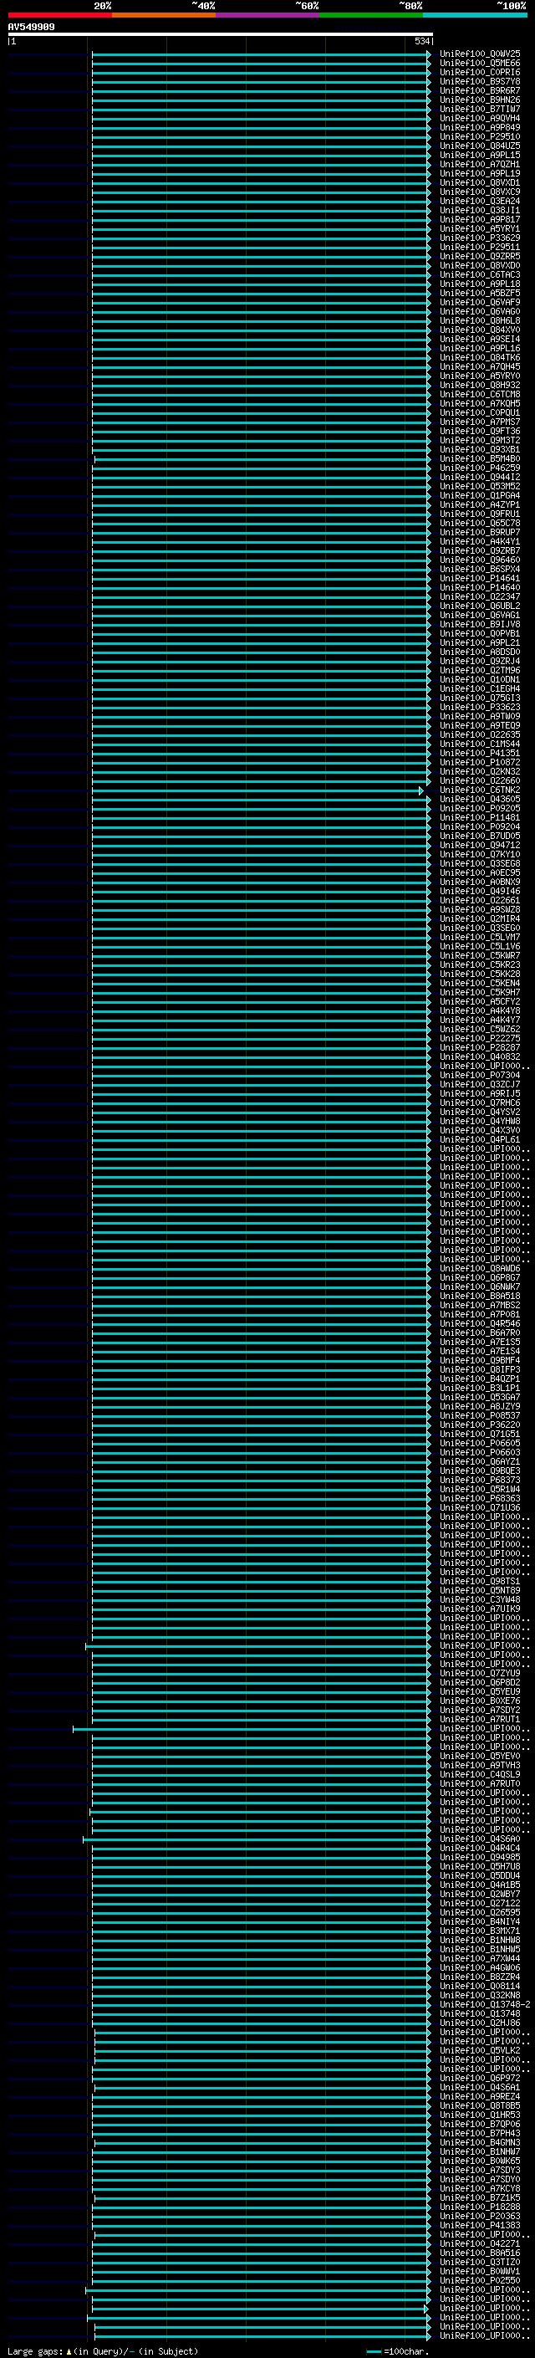Click the alignment bar for UniRef100_C6TNK2
The image size is (535, 2358).
(257, 790)
